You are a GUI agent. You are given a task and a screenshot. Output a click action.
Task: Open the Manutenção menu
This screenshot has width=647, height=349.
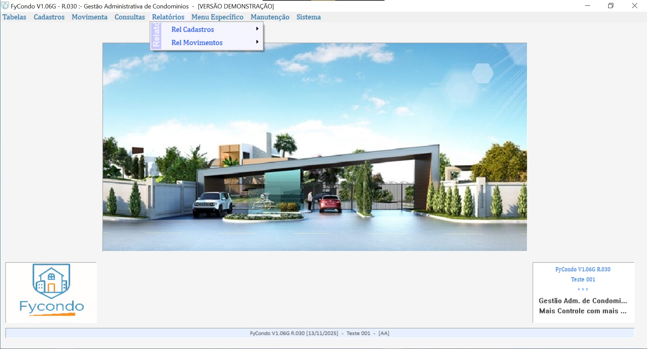[270, 17]
